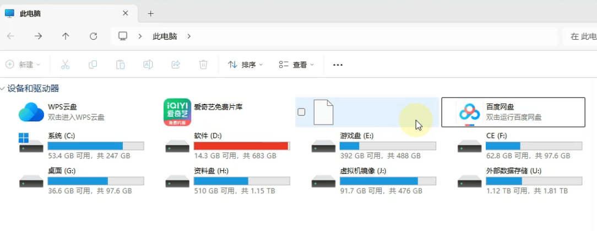Viewport: 597px width, 231px height.
Task: Click the Copy icon in toolbar
Action: 93,65
